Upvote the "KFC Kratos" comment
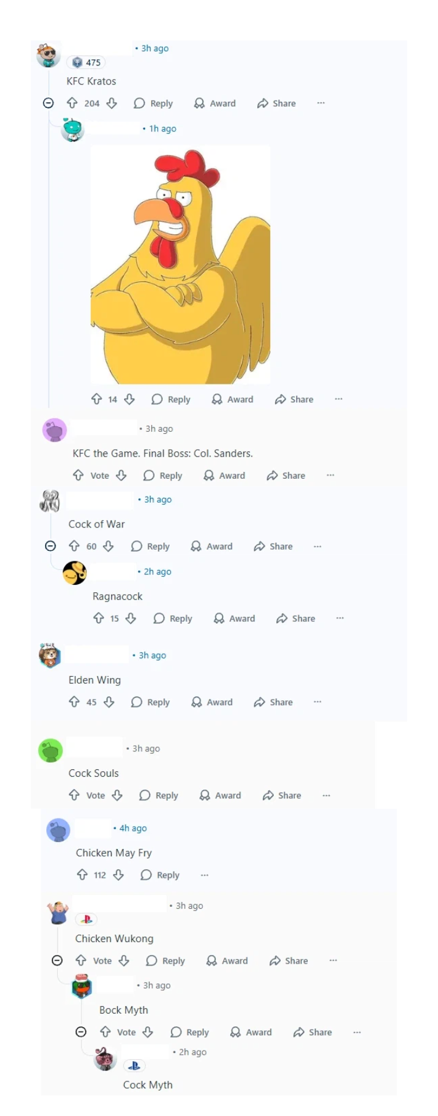Screen dimensions: 438x1116 pos(72,103)
